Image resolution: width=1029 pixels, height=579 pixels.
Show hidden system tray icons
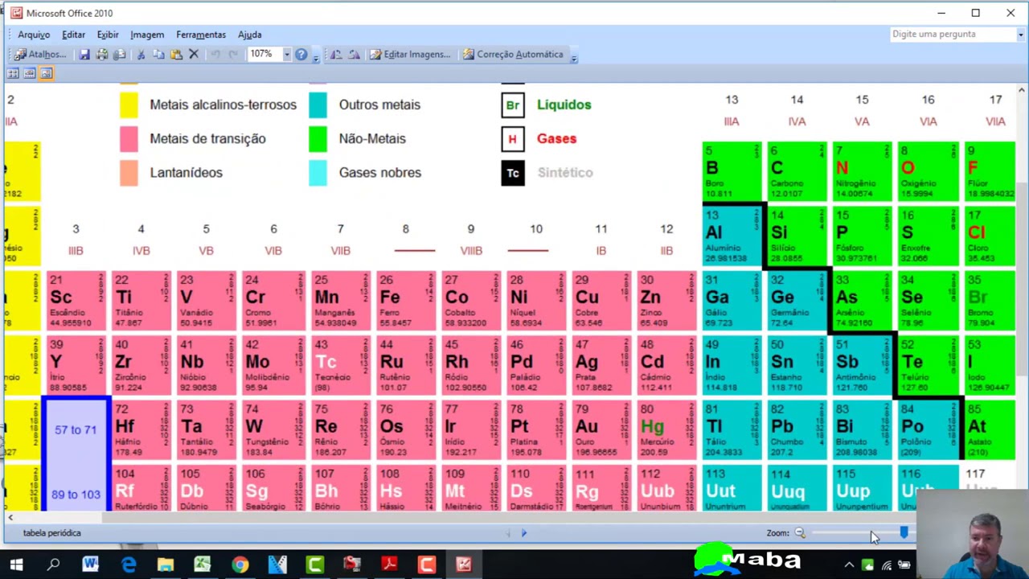pyautogui.click(x=849, y=565)
